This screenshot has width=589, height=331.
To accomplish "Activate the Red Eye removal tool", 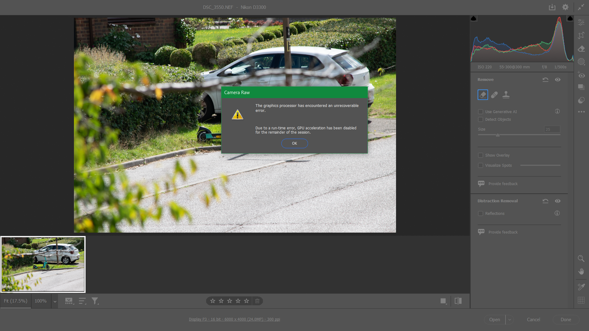I will pos(581,75).
